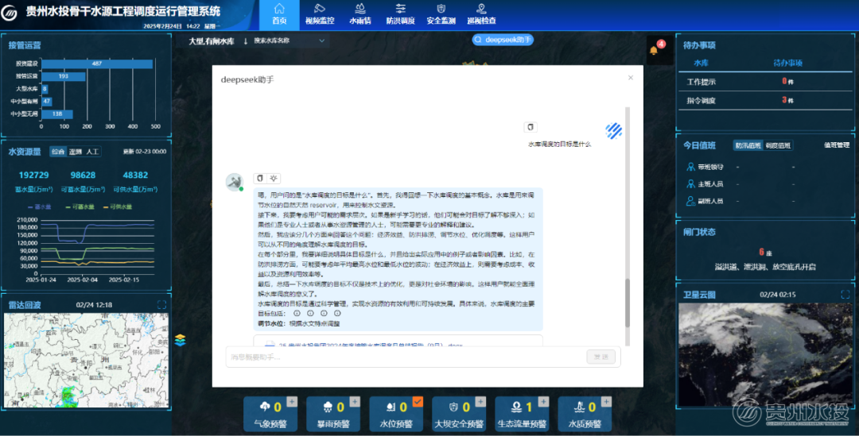
Task: Click the 指令调度 row with 3 件
Action: [765, 100]
